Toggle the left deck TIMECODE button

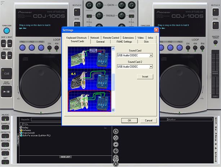coord(6,31)
